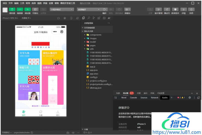The image size is (202, 135).
Task: Open app.json in the file tree
Action: 94,70
